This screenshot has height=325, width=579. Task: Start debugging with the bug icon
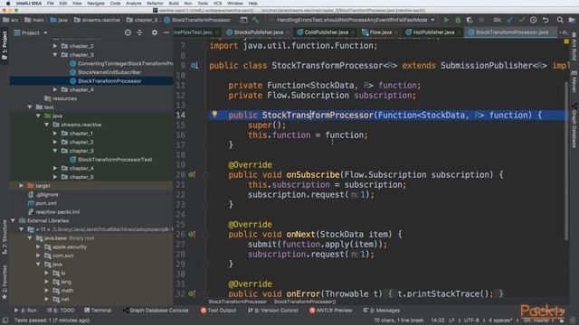(458, 20)
